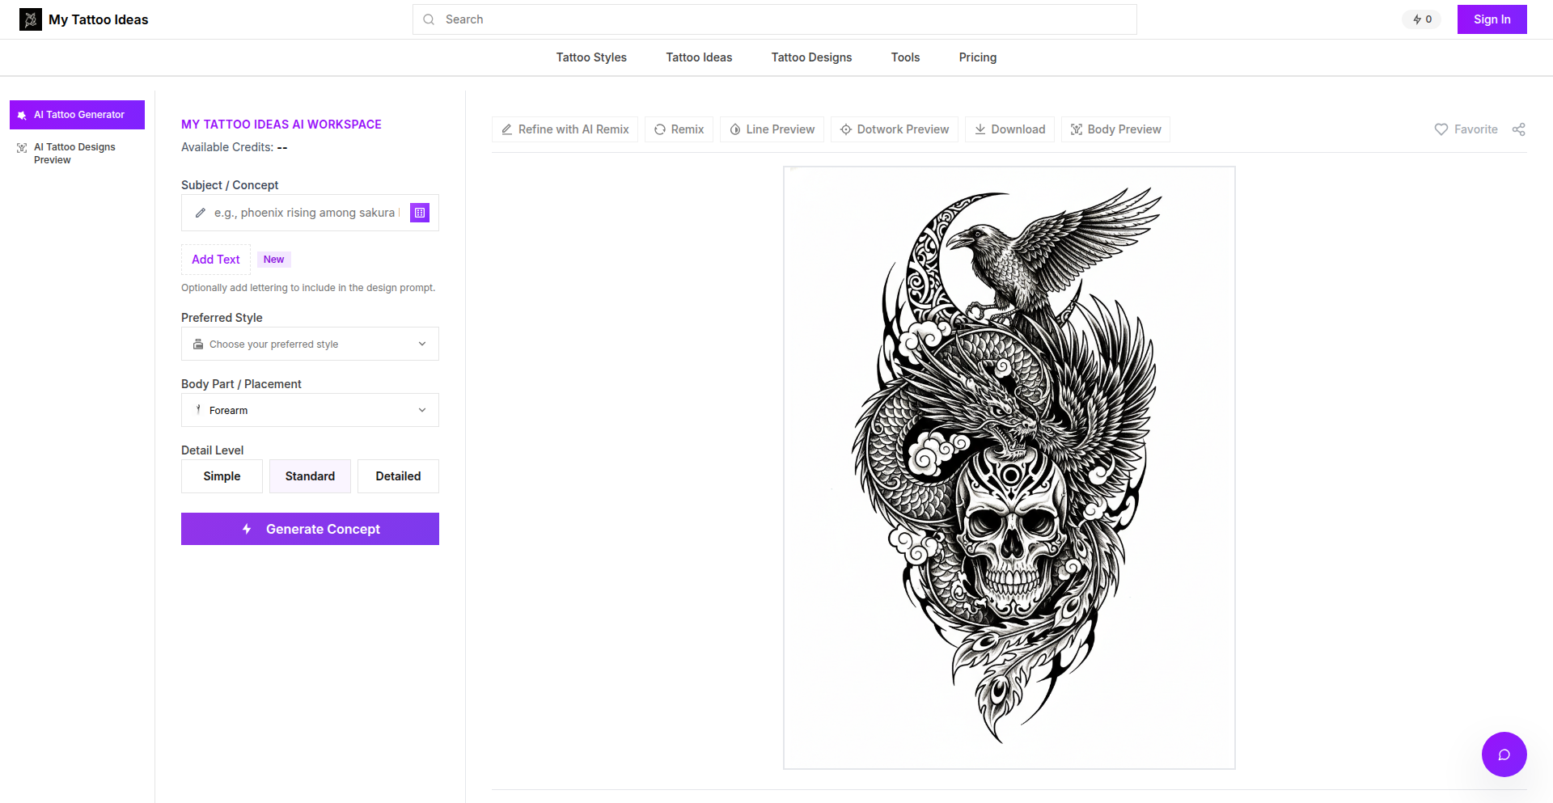
Task: Click the Refine with AI Remix button
Action: pos(565,129)
